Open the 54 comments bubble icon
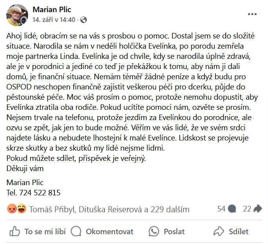Screen dimensions: 268x244 pyautogui.click(x=232, y=209)
